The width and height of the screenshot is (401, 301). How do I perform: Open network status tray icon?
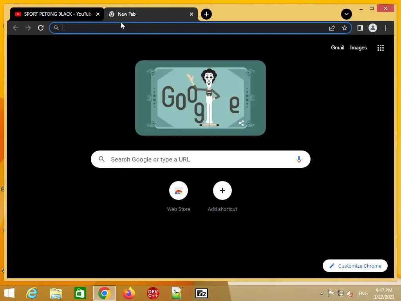point(340,293)
